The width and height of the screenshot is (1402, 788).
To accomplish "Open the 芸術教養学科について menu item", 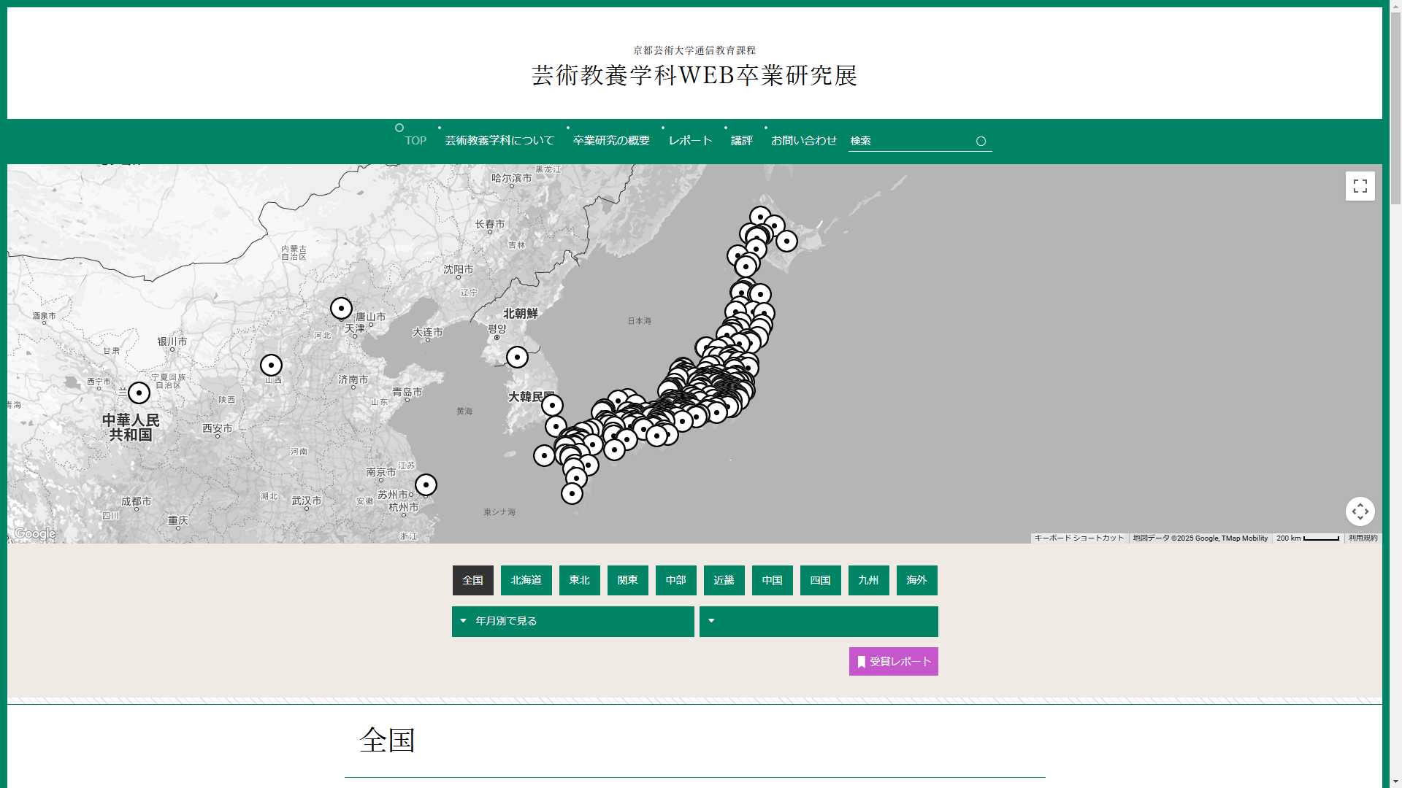I will 499,141.
